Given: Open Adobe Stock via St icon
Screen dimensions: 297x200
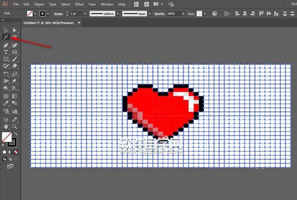Looking at the screenshot, I should point(146,4).
